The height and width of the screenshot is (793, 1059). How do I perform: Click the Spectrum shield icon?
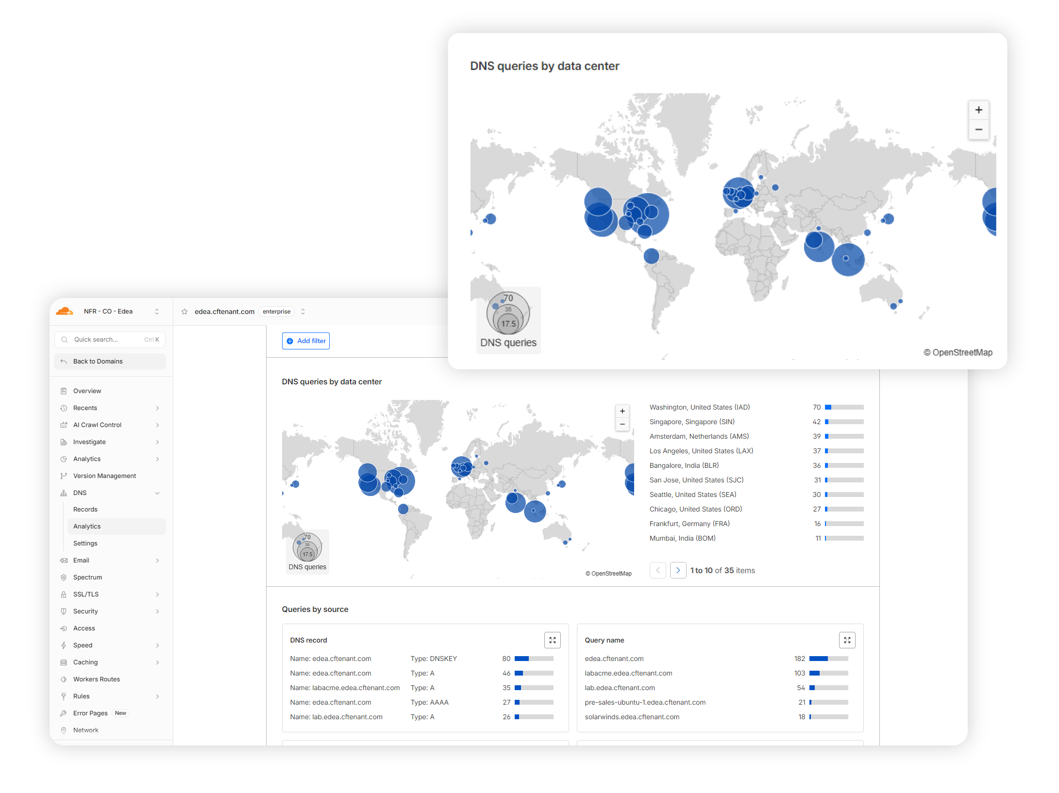tap(64, 577)
